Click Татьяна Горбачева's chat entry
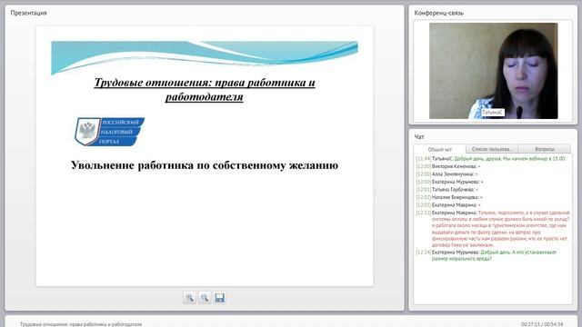 pyautogui.click(x=447, y=190)
